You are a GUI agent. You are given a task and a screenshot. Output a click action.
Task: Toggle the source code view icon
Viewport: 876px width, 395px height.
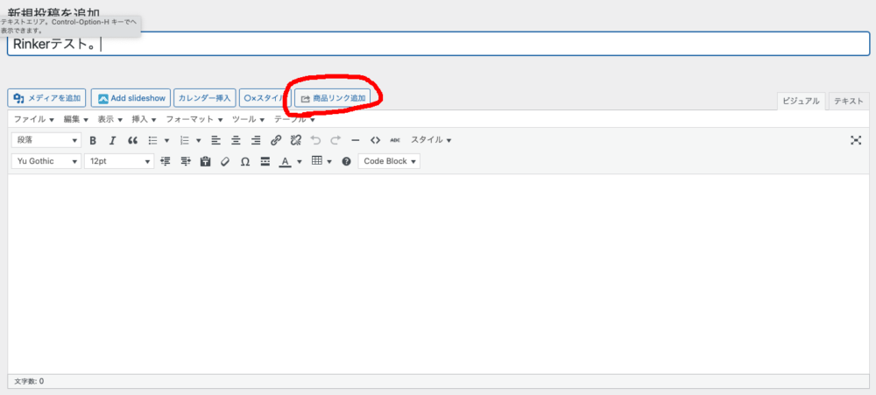point(375,140)
